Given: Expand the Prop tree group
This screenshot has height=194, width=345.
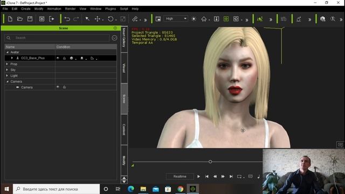Looking at the screenshot, I should click(7, 64).
